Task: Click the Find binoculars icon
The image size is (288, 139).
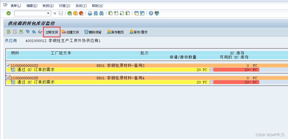Action: 96,13
